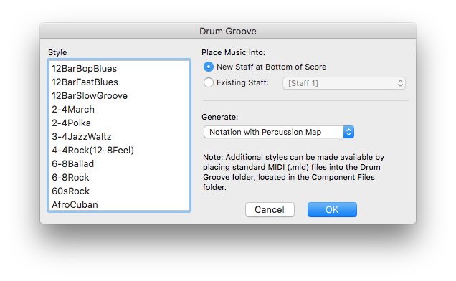Viewport: 456px width, 281px height.
Task: Open the Notation with Percussion Map popup
Action: click(279, 132)
